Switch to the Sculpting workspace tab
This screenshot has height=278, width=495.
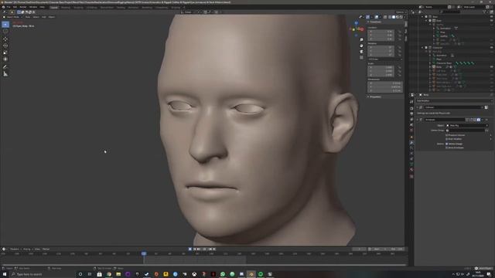79,7
